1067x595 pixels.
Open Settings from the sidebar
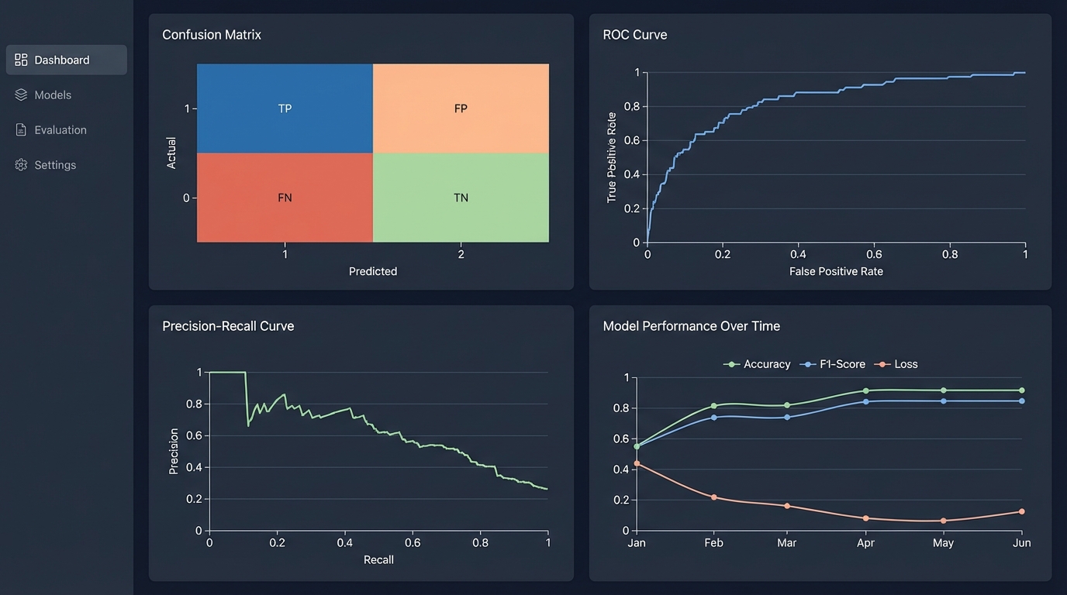click(55, 164)
